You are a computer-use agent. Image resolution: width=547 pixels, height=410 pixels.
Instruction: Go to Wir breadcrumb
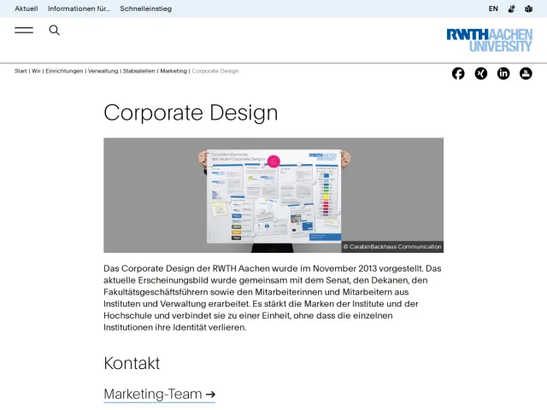click(36, 71)
